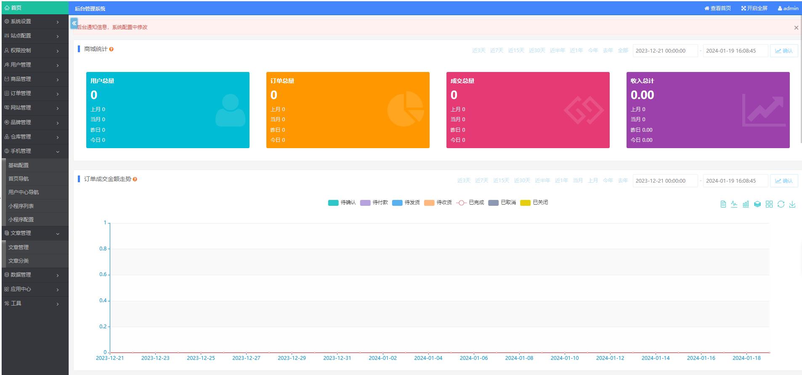Open the 应用中心 sidebar menu
Screen dimensions: 802x375
point(35,289)
